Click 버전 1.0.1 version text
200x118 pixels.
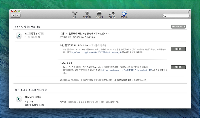[29, 102]
